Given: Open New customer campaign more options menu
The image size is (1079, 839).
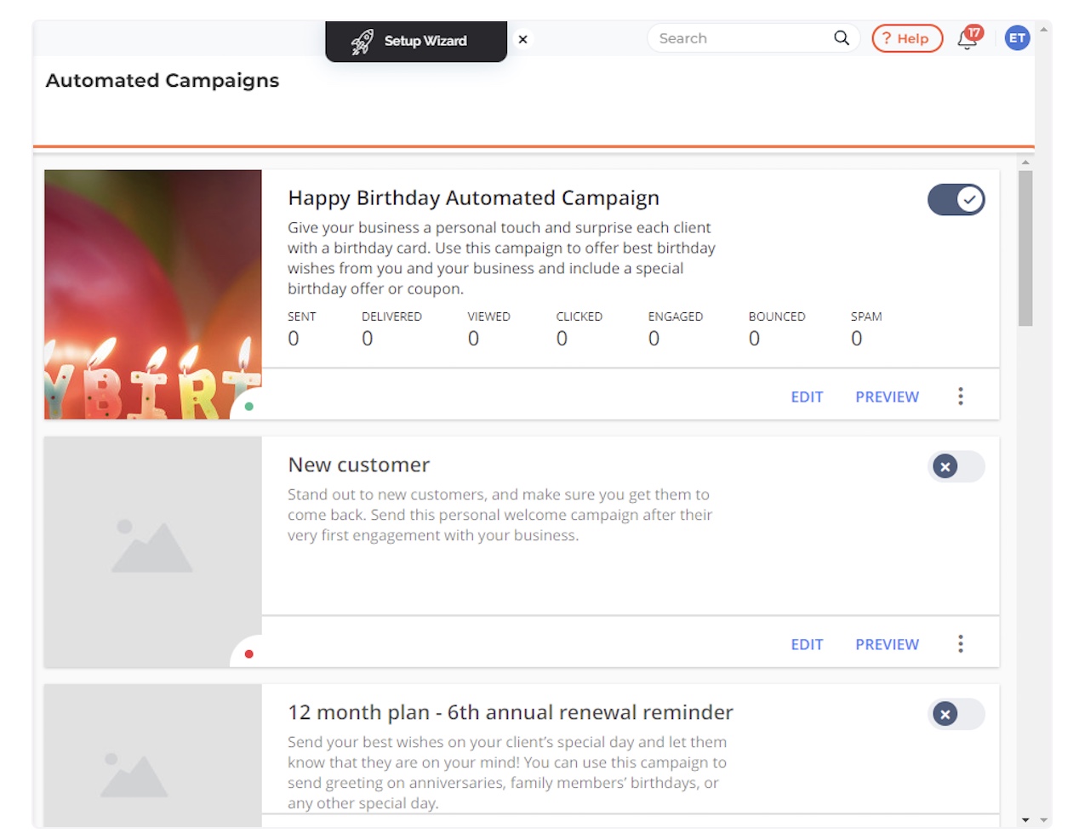Looking at the screenshot, I should [x=961, y=644].
